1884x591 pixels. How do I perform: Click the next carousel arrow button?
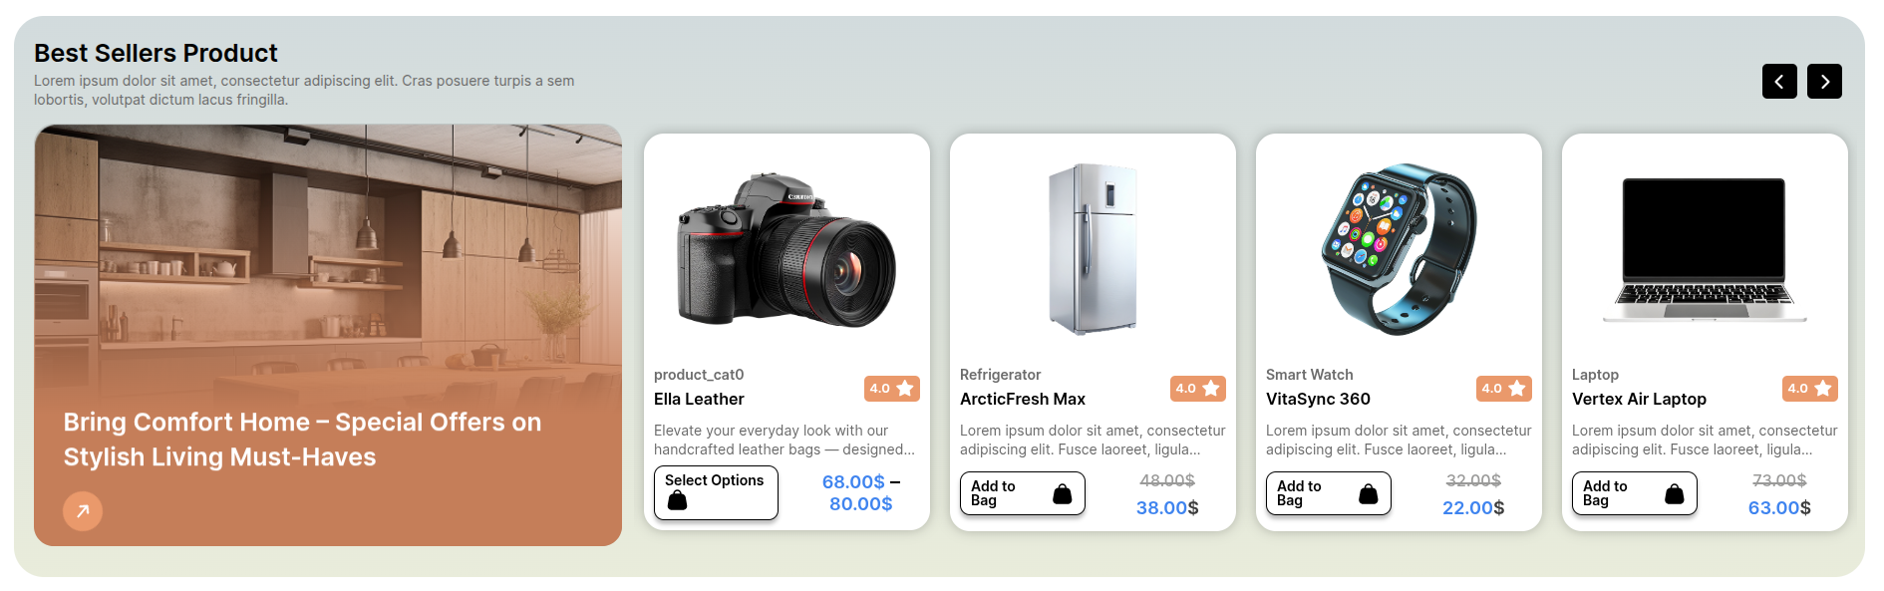[1824, 82]
